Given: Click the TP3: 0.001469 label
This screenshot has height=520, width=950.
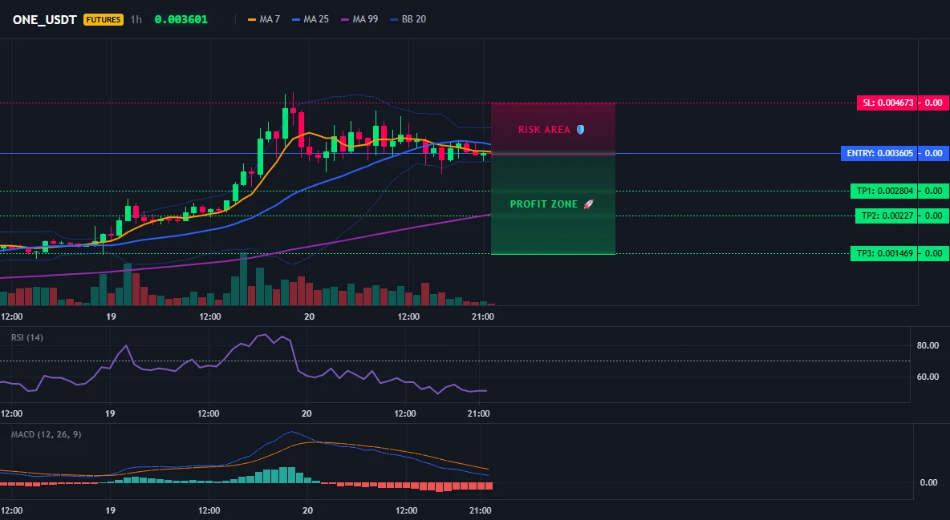Looking at the screenshot, I should 883,253.
